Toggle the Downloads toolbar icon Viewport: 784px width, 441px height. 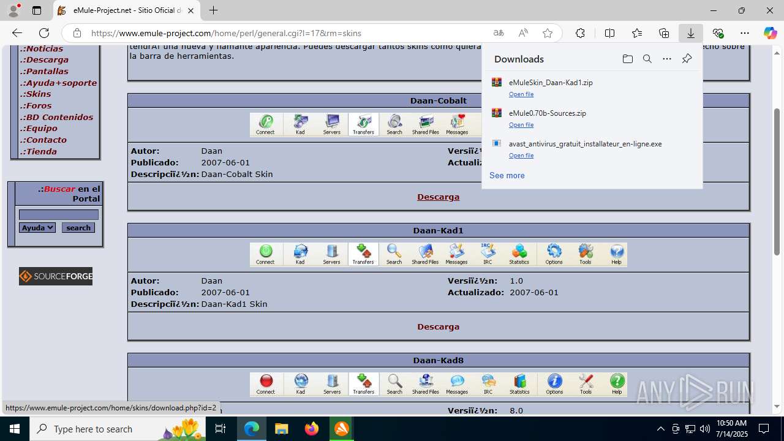click(x=691, y=33)
